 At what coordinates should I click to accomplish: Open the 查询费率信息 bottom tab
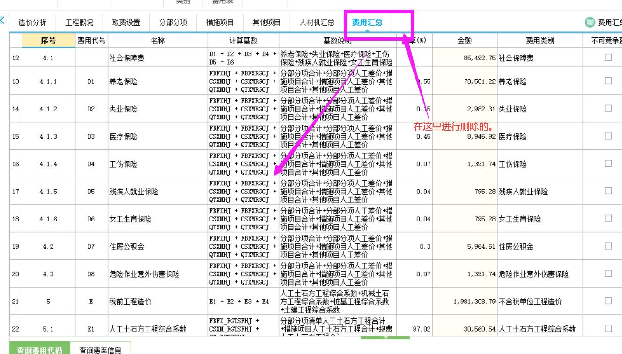100,349
